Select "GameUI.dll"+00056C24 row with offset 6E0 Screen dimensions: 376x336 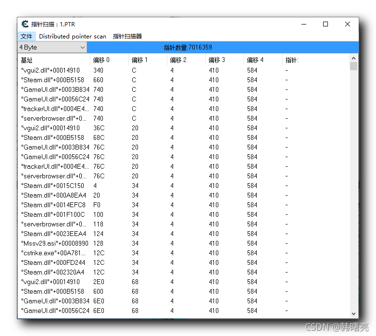tap(184, 311)
